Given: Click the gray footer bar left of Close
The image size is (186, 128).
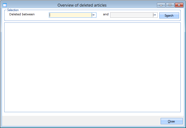Looking at the screenshot, I should (79, 121).
